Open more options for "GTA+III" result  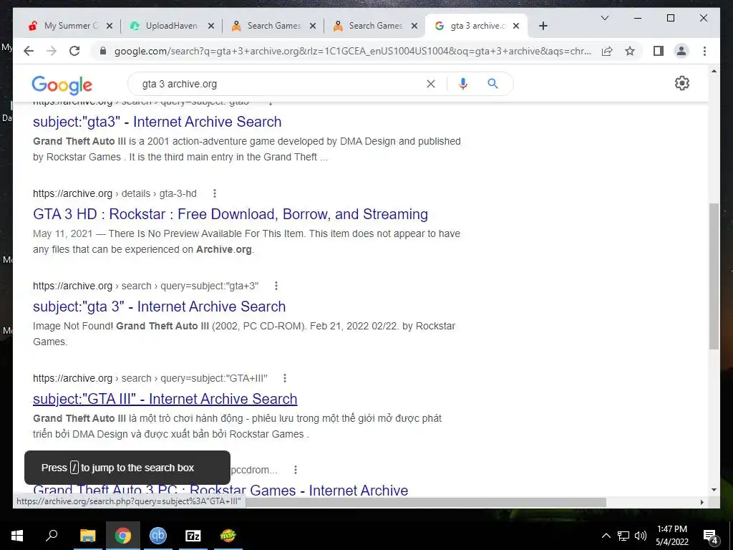coord(285,378)
